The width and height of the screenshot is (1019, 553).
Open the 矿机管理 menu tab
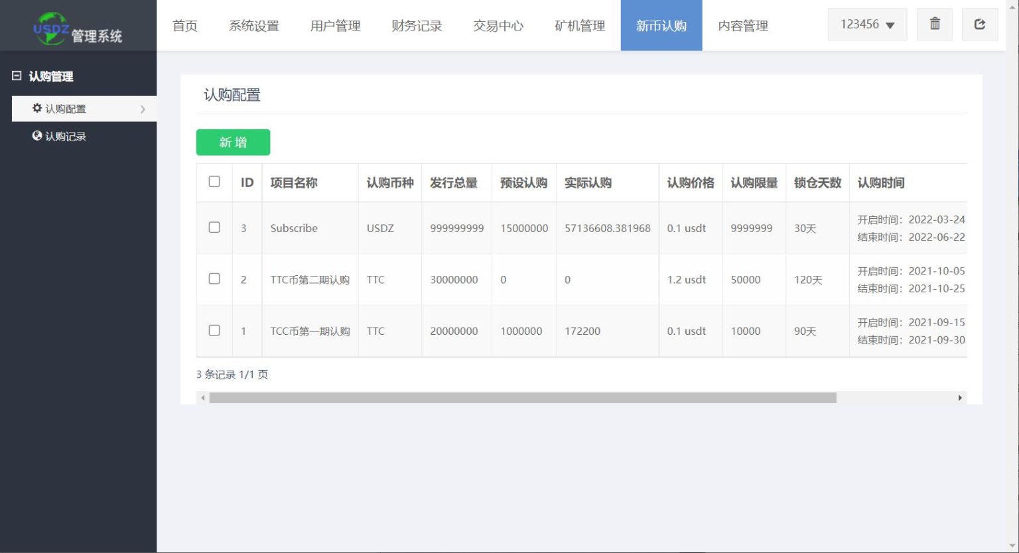(580, 26)
